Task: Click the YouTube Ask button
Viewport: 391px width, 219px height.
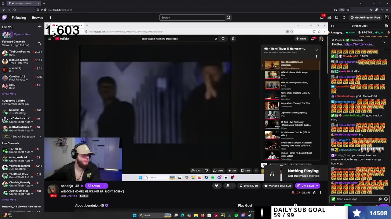Action: tap(232, 171)
